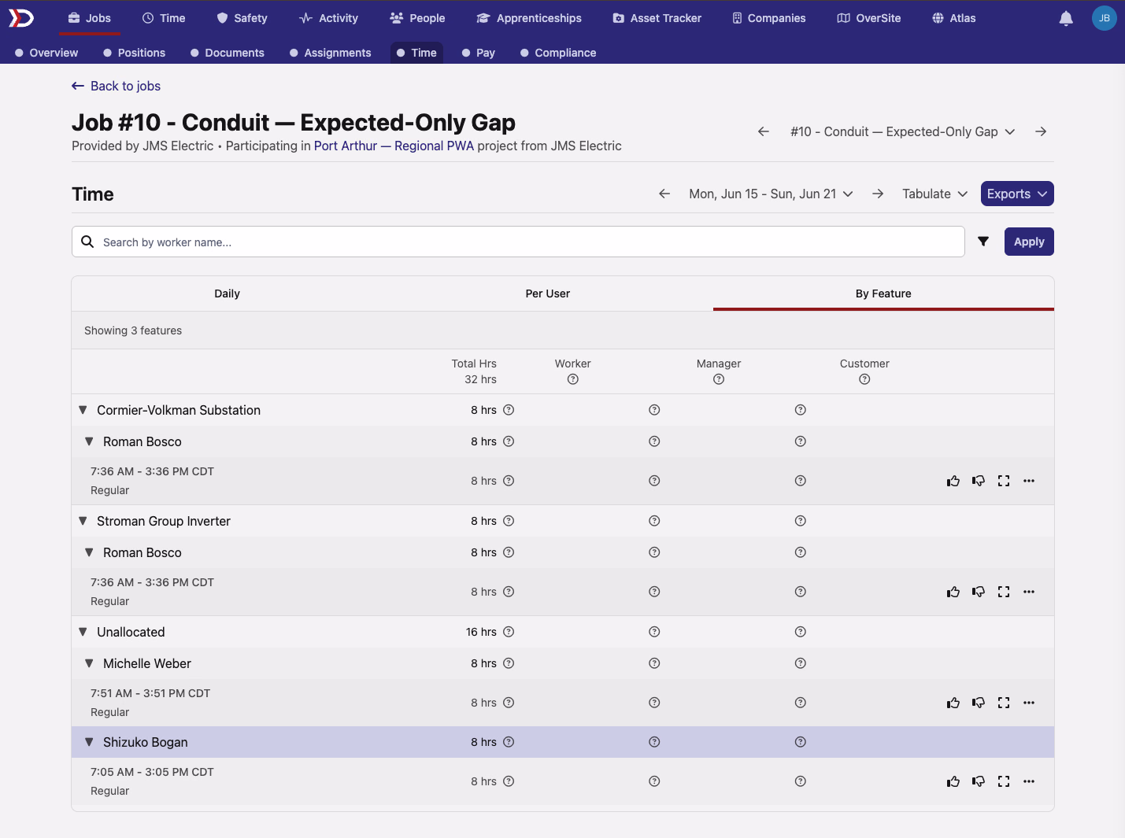Open the OverSite menu
This screenshot has width=1125, height=838.
868,18
